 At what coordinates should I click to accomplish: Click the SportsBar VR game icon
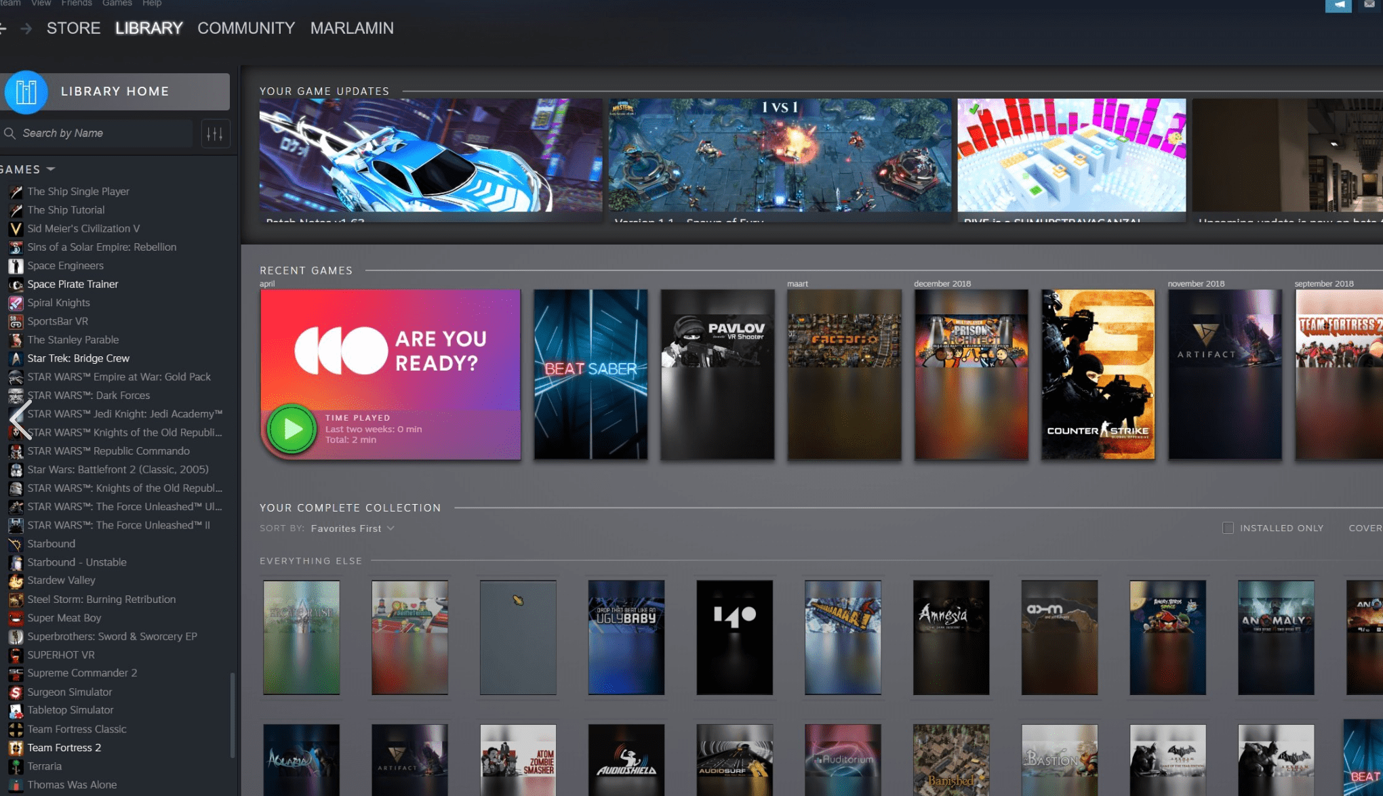coord(16,321)
